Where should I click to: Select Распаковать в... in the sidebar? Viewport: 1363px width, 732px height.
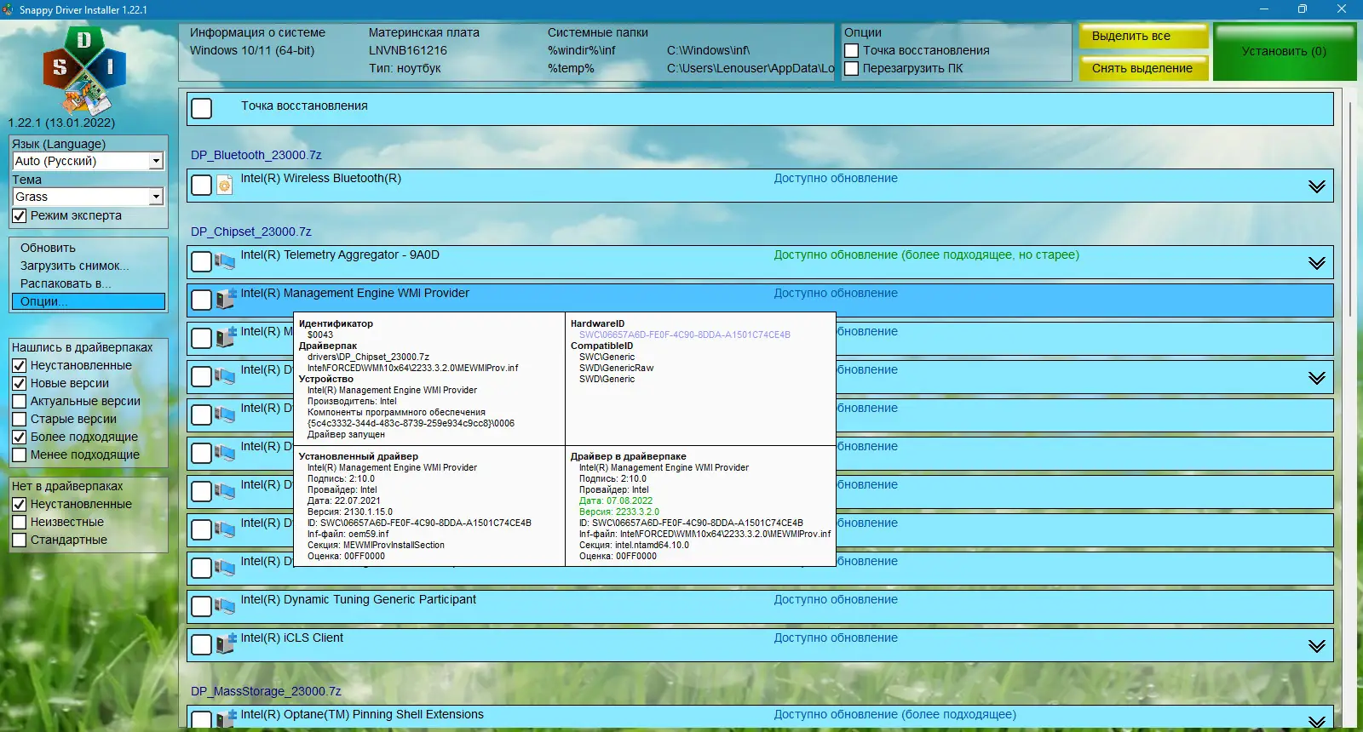(66, 283)
